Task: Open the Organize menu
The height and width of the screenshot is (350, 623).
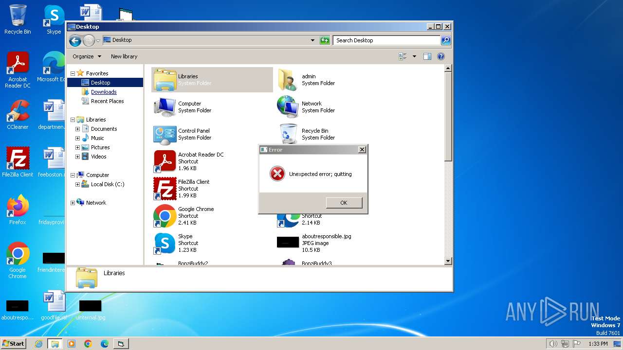Action: pyautogui.click(x=87, y=56)
